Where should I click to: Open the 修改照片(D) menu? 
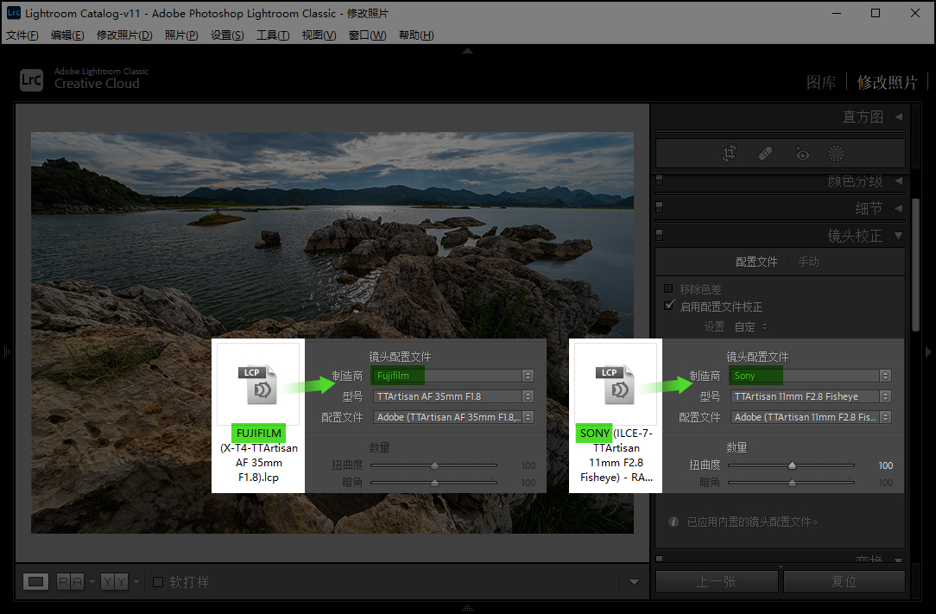coord(124,35)
